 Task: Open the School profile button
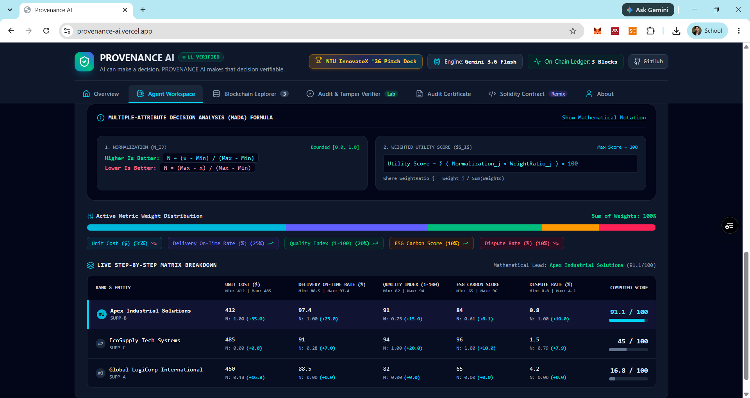coord(707,31)
